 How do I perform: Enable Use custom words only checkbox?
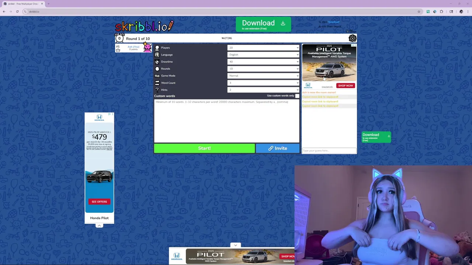click(x=297, y=96)
